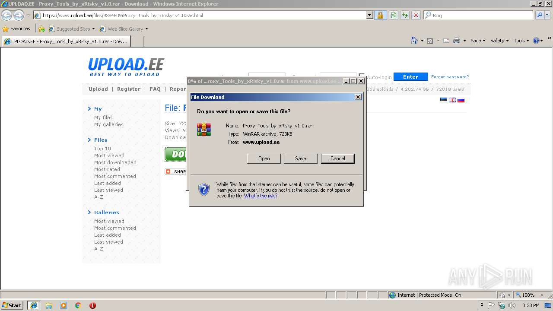Expand the Web Slice Gallery dropdown

[146, 29]
